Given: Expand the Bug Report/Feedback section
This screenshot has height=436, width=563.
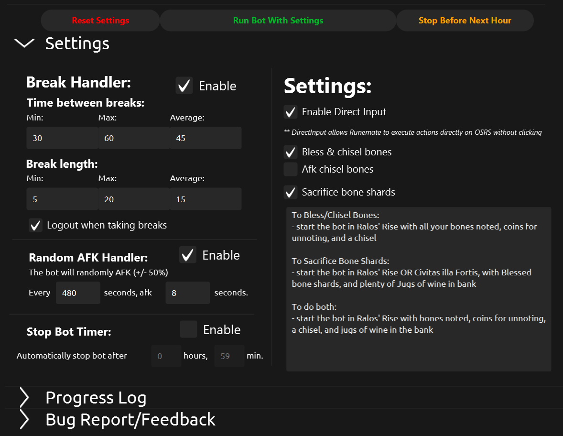Looking at the screenshot, I should [x=24, y=420].
